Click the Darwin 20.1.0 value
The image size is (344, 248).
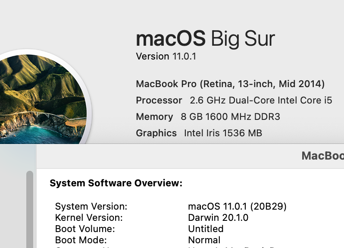click(218, 218)
